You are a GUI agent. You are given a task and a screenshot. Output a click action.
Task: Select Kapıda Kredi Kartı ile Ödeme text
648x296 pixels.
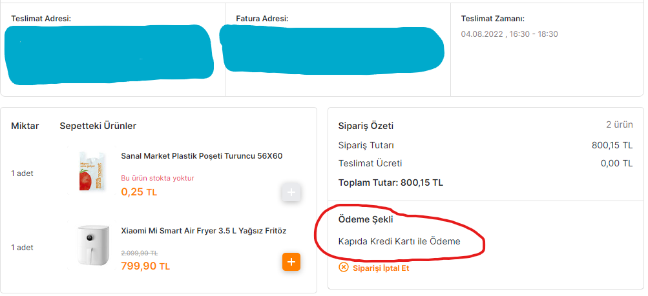399,242
